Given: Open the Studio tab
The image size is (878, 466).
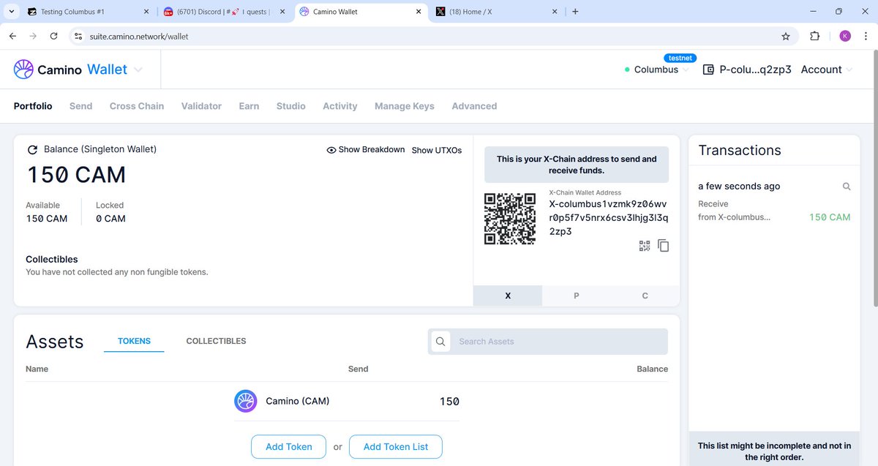Looking at the screenshot, I should (291, 106).
